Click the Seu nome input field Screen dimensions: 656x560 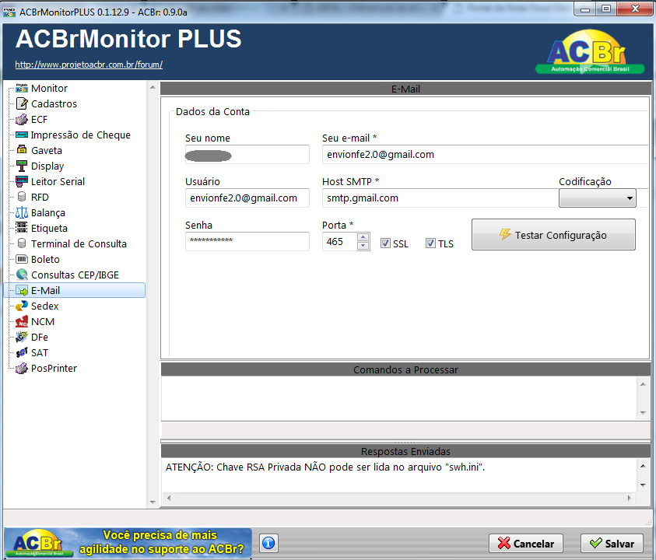[x=247, y=155]
